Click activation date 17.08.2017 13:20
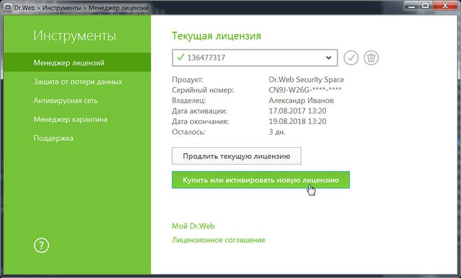The width and height of the screenshot is (461, 278). click(x=297, y=111)
